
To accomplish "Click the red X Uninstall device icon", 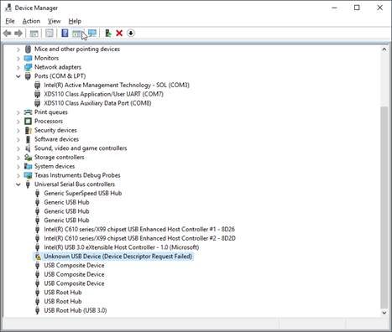I will point(119,34).
